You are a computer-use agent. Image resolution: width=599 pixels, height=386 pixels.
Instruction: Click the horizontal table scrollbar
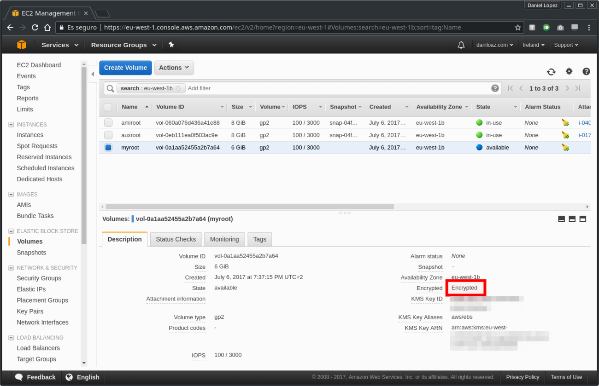tap(250, 207)
